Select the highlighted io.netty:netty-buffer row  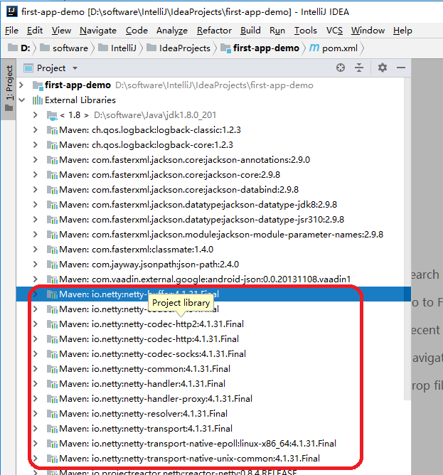(213, 294)
